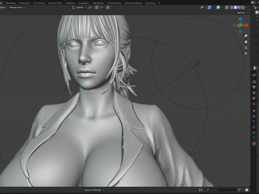Screen dimensions: 259x194
Task: Click the red X axis gizmo handle
Action: point(247,25)
